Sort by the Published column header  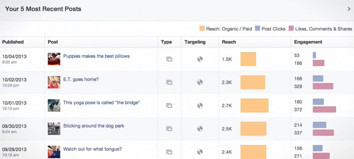[13, 42]
